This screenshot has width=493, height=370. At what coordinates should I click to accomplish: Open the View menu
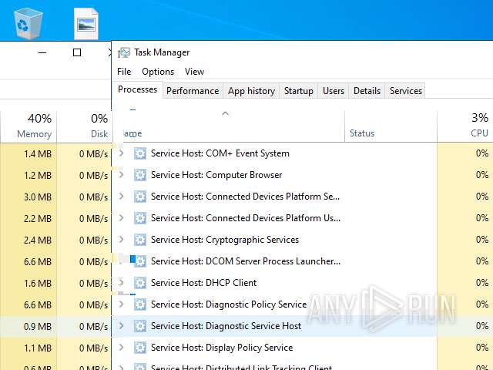click(194, 72)
